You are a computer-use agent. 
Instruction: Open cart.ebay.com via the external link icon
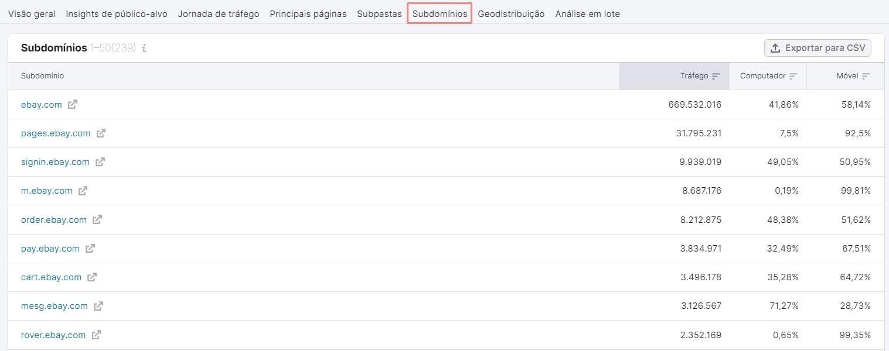point(92,277)
